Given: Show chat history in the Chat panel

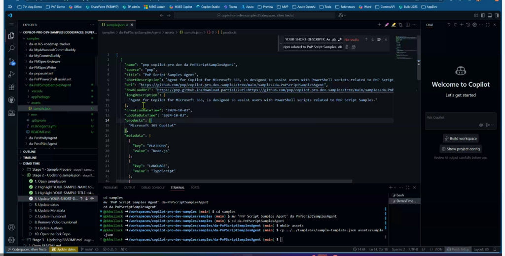Looking at the screenshot, I should pos(468,25).
